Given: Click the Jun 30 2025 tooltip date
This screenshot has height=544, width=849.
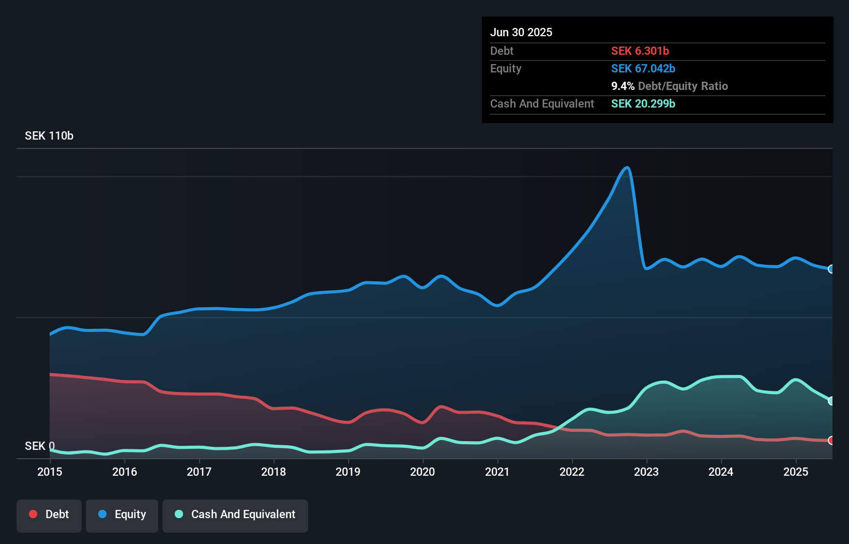Looking at the screenshot, I should point(521,32).
